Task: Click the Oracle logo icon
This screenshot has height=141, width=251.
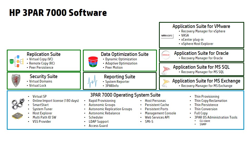Action: click(166, 55)
